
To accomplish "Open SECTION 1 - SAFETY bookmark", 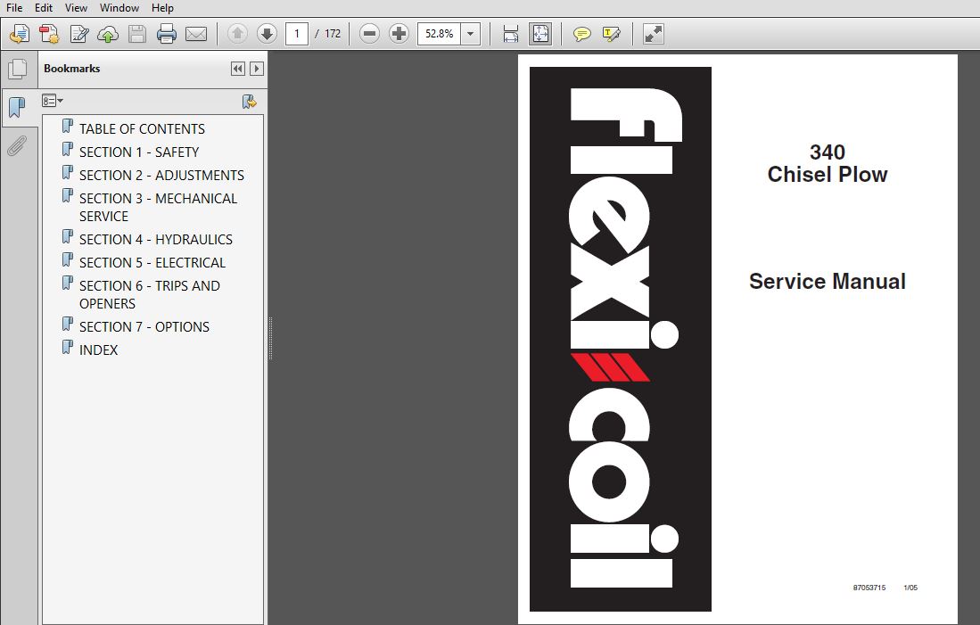I will pyautogui.click(x=139, y=152).
